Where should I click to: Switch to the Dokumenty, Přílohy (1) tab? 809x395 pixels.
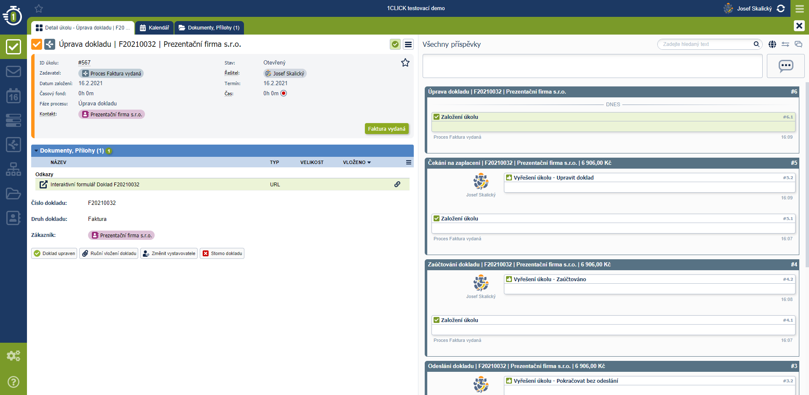click(209, 28)
